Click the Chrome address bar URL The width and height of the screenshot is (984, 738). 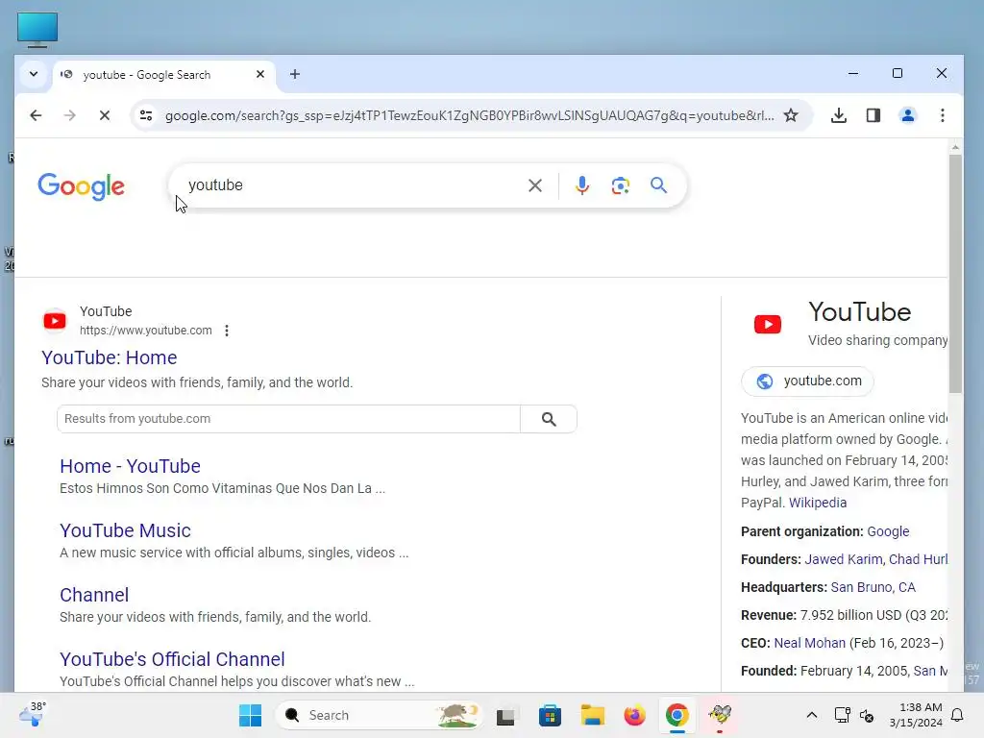coord(469,115)
